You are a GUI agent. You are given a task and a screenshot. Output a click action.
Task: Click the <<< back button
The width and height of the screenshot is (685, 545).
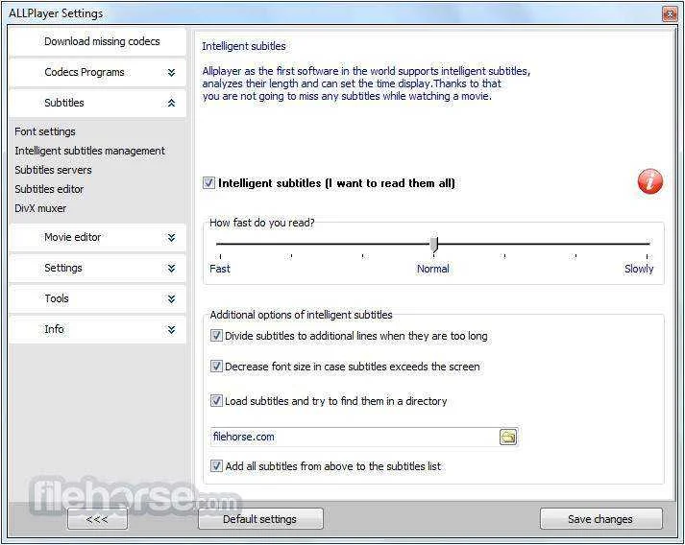click(97, 519)
